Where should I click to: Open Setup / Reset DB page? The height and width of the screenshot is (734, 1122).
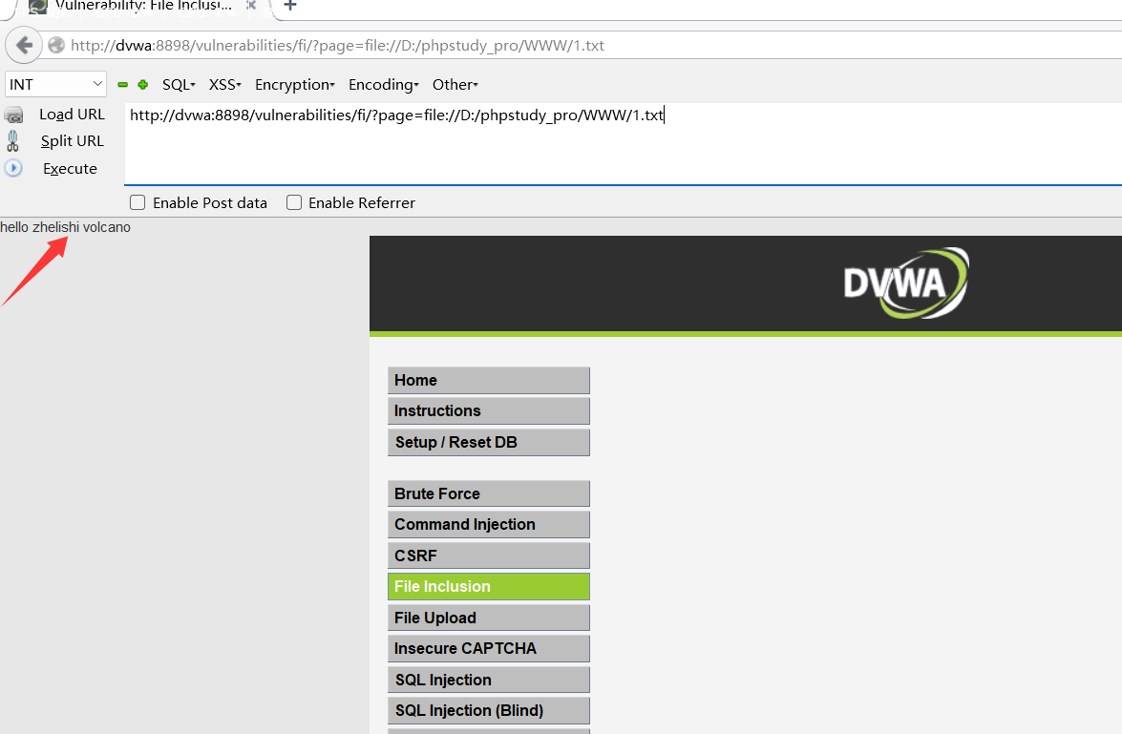tap(489, 443)
